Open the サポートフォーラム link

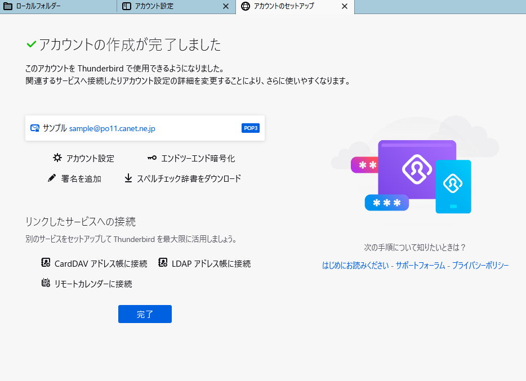(420, 266)
